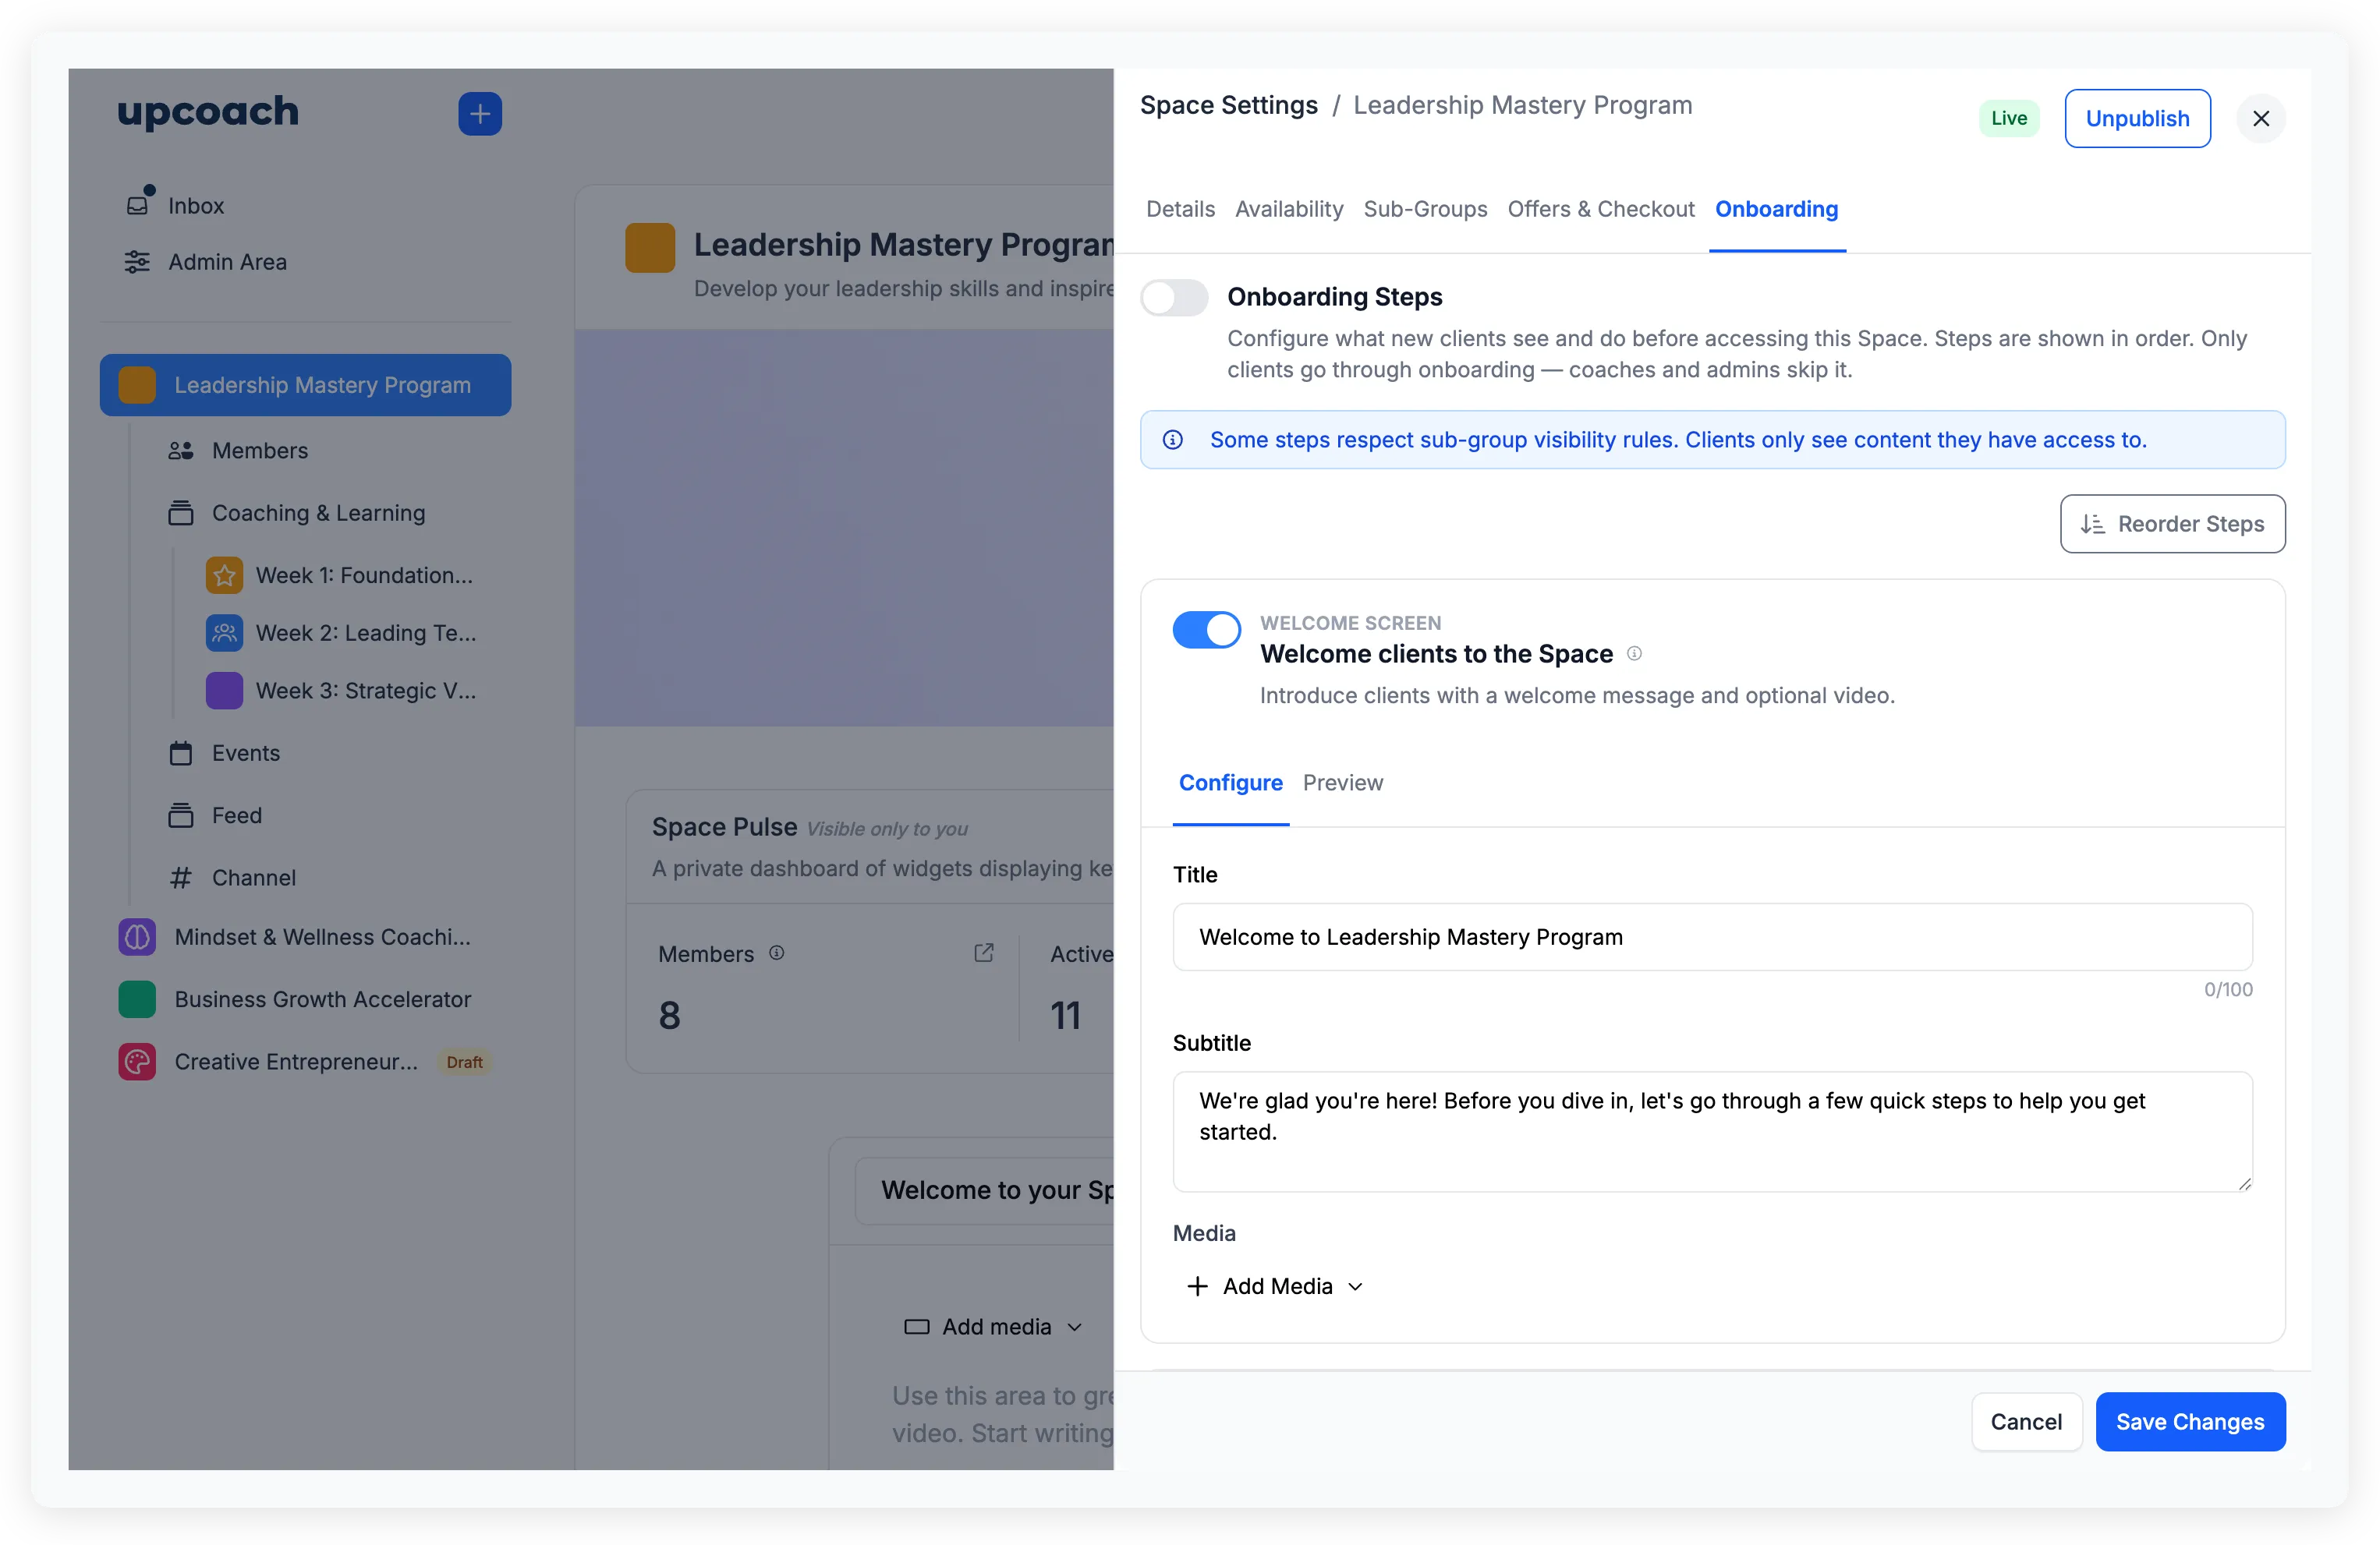Click the Feed icon in sidebar
The width and height of the screenshot is (2380, 1545).
tap(181, 815)
